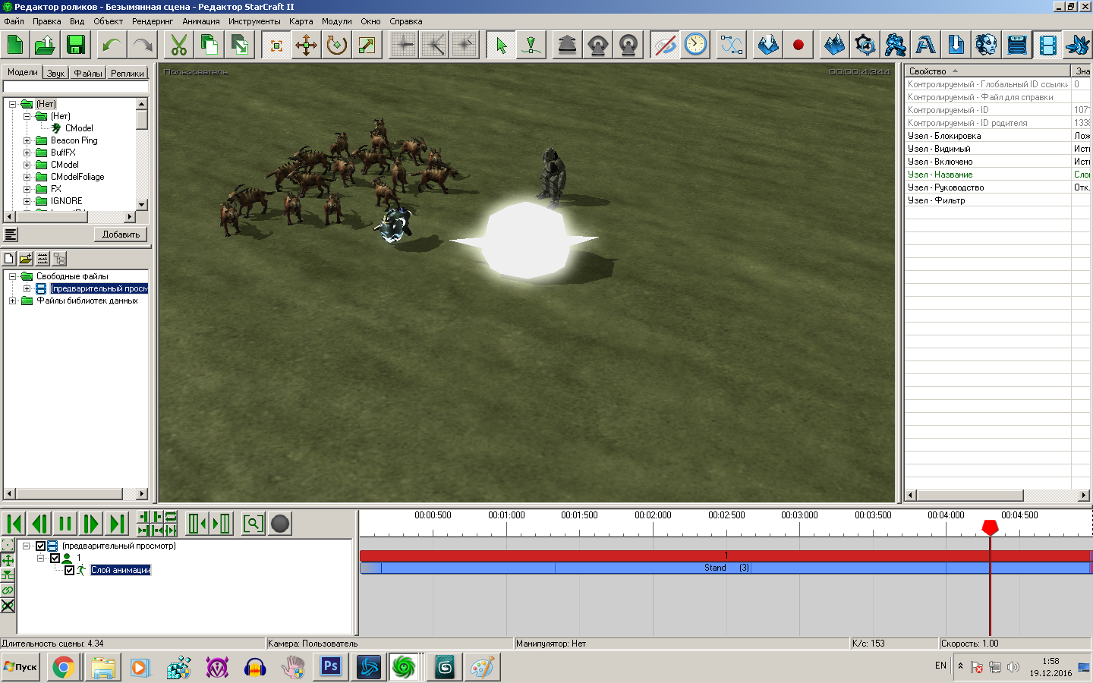Collapse the предварительный просмотр timeline node
1093x683 pixels.
(x=27, y=546)
